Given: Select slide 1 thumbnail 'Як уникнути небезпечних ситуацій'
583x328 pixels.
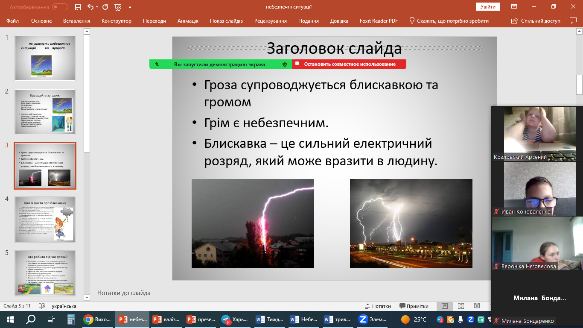Looking at the screenshot, I should (x=45, y=58).
